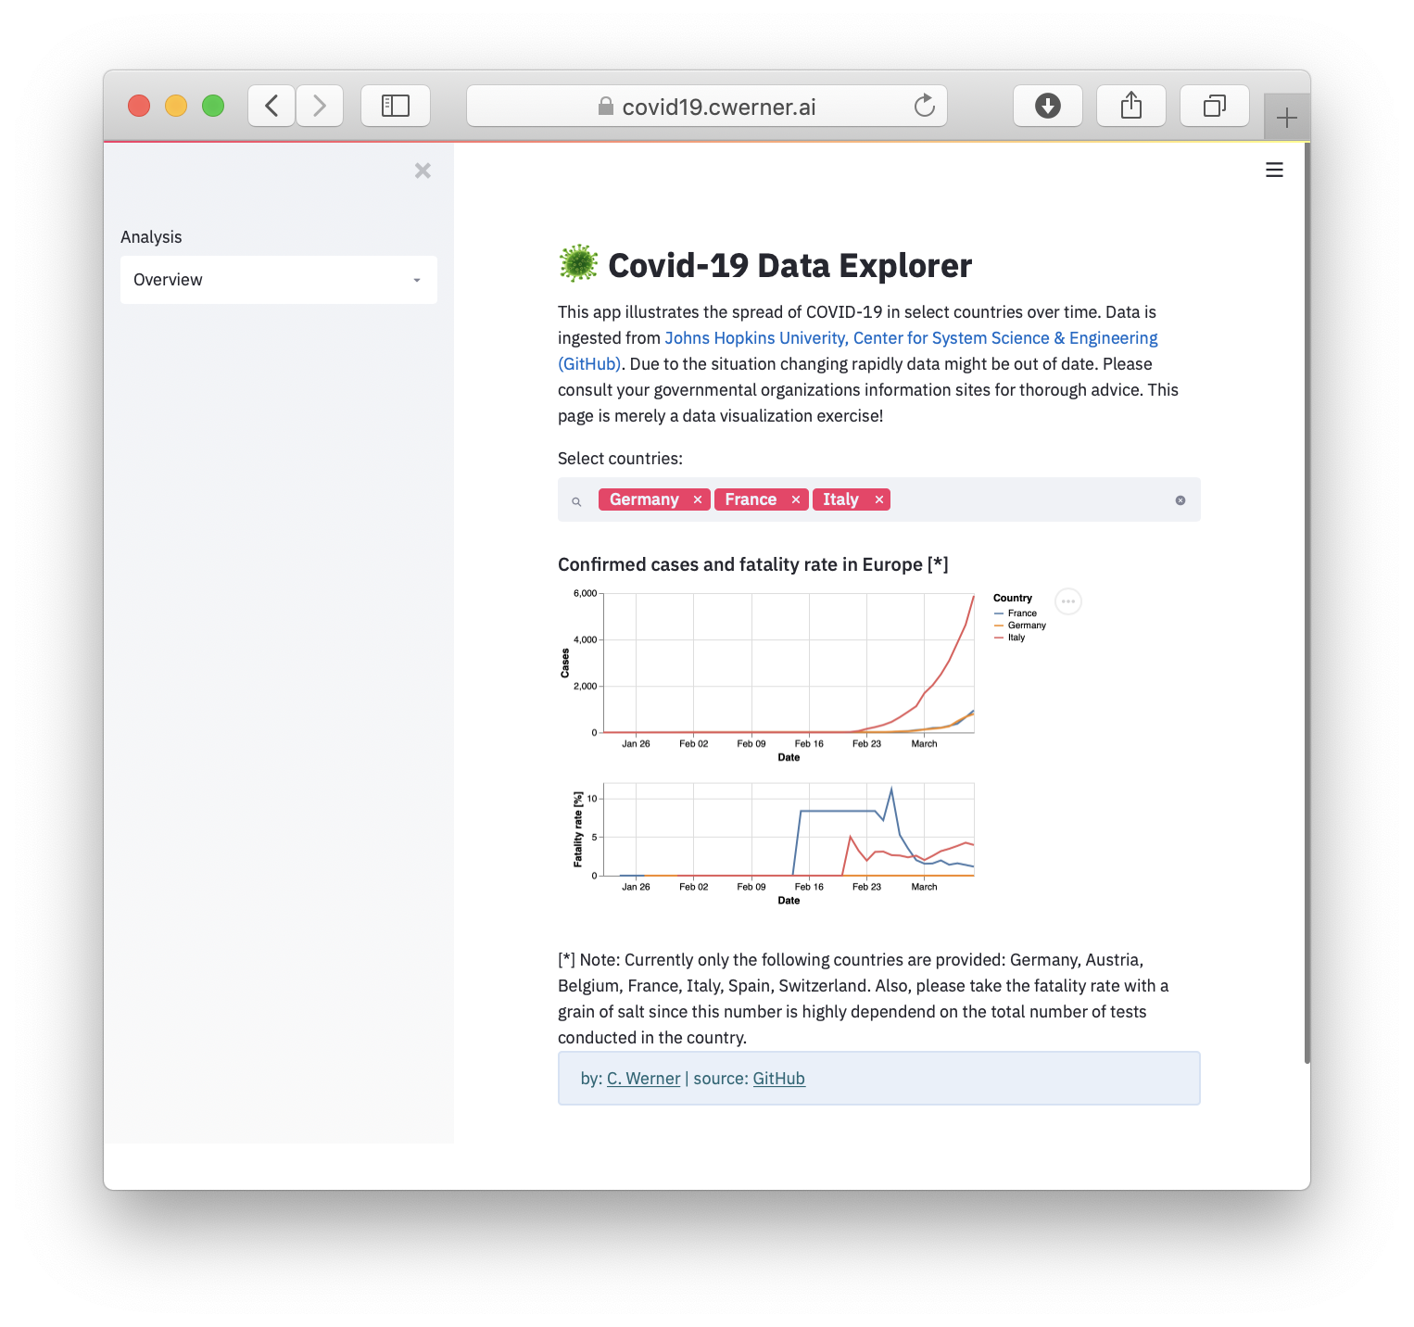Open the chart actions ellipsis menu

[x=1068, y=601]
